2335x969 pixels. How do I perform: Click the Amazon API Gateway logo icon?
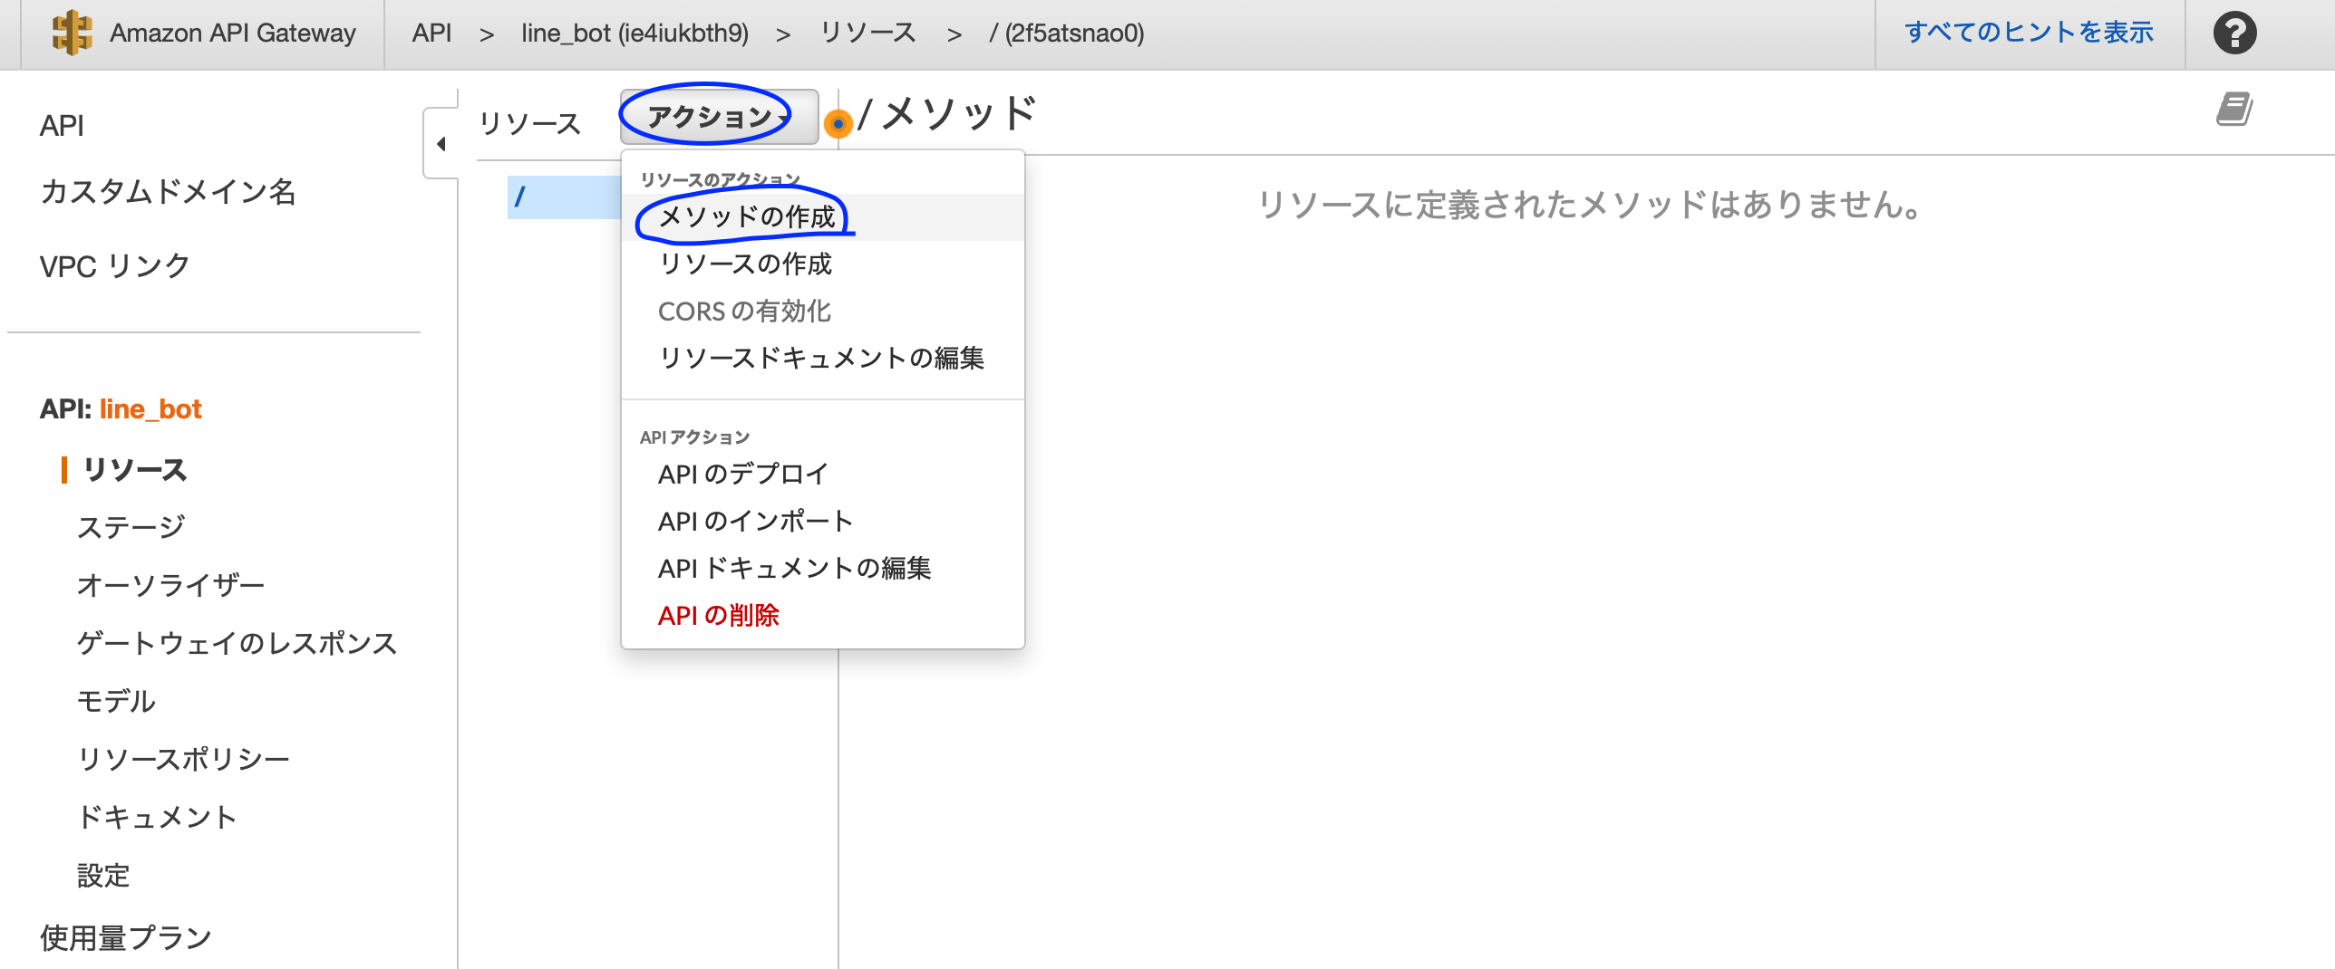point(73,33)
